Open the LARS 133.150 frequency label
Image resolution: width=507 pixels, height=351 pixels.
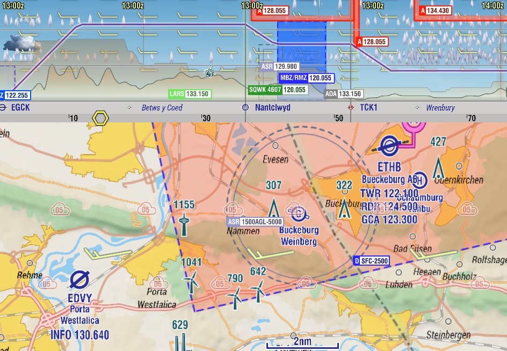tap(190, 94)
